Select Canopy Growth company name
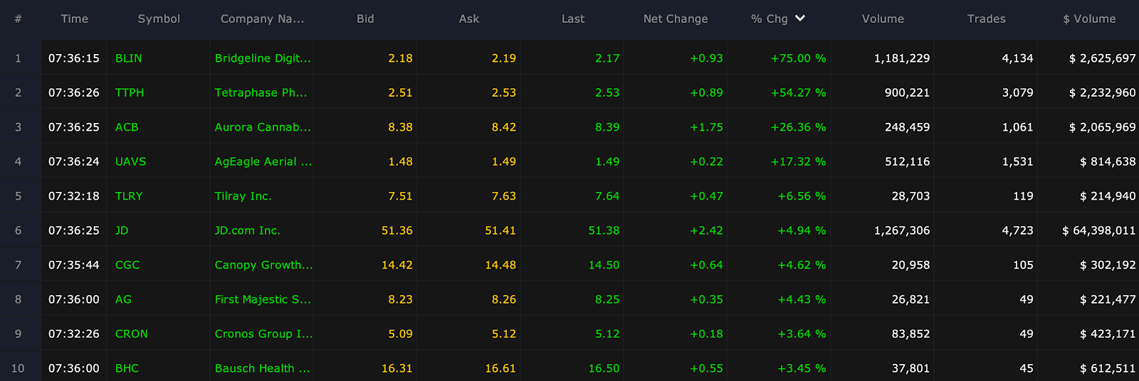 [263, 265]
